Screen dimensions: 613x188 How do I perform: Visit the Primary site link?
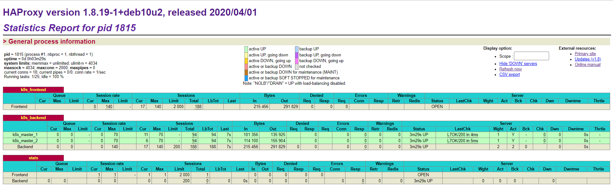(x=585, y=54)
